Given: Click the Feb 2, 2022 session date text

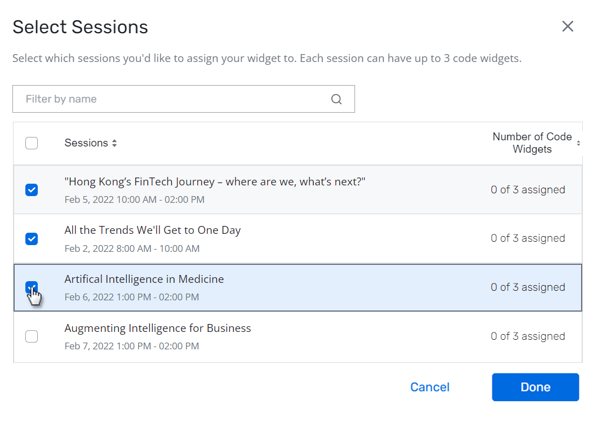Looking at the screenshot, I should [132, 248].
